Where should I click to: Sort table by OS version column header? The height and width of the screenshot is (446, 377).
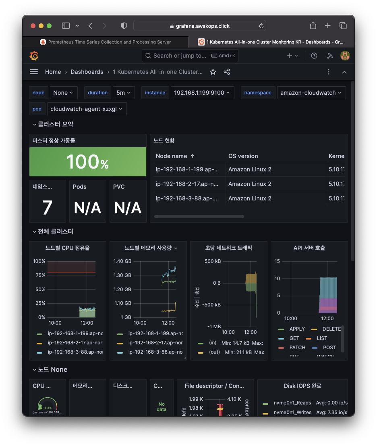(x=243, y=156)
